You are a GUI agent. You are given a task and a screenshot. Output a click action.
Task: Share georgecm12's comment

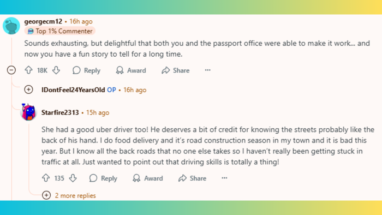click(176, 70)
